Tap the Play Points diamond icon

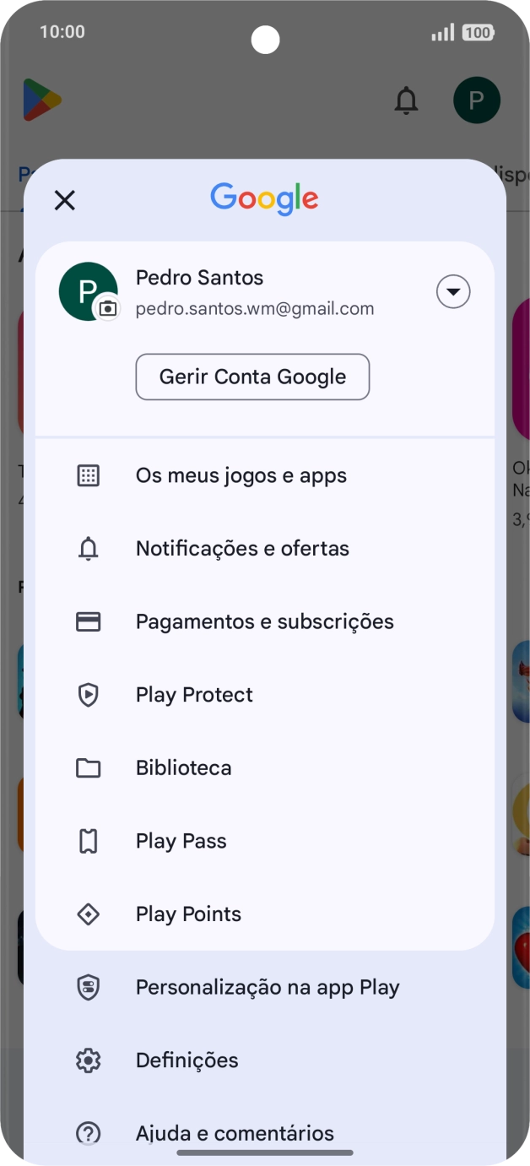[89, 914]
